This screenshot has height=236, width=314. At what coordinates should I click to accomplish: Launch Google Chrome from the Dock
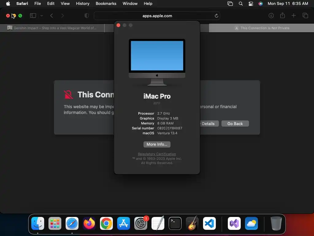pos(106,223)
